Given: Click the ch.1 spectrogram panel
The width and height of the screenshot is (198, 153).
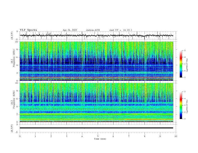Looking at the screenshot, I should point(96,61).
